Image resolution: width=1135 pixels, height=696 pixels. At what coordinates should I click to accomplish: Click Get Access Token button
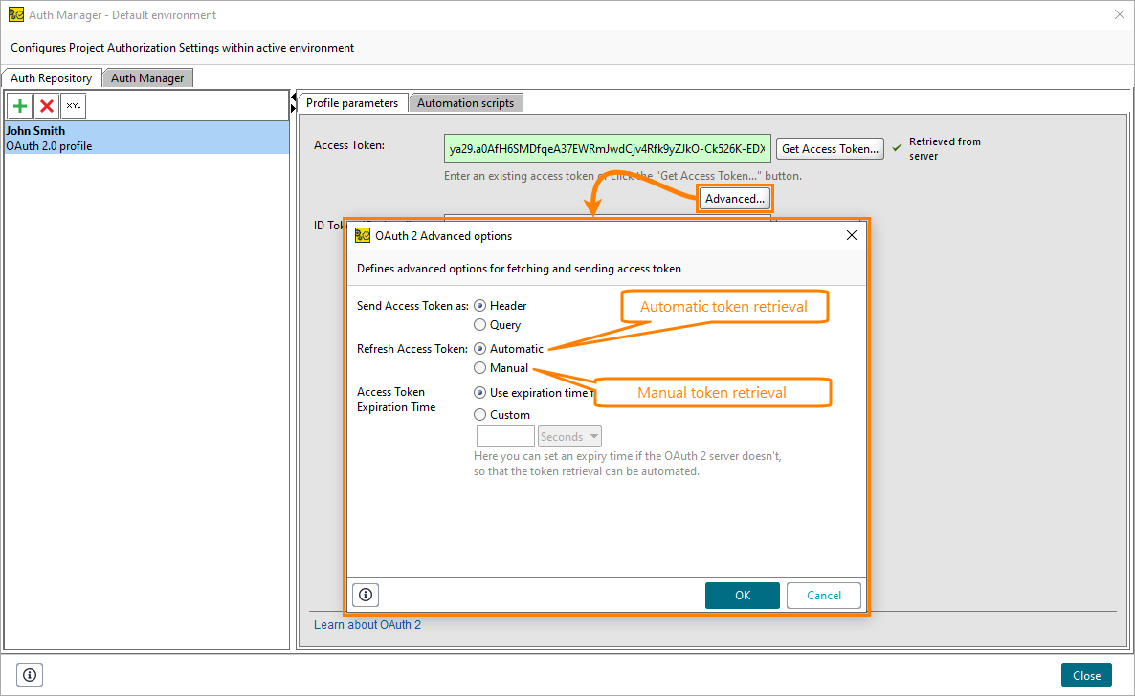829,148
